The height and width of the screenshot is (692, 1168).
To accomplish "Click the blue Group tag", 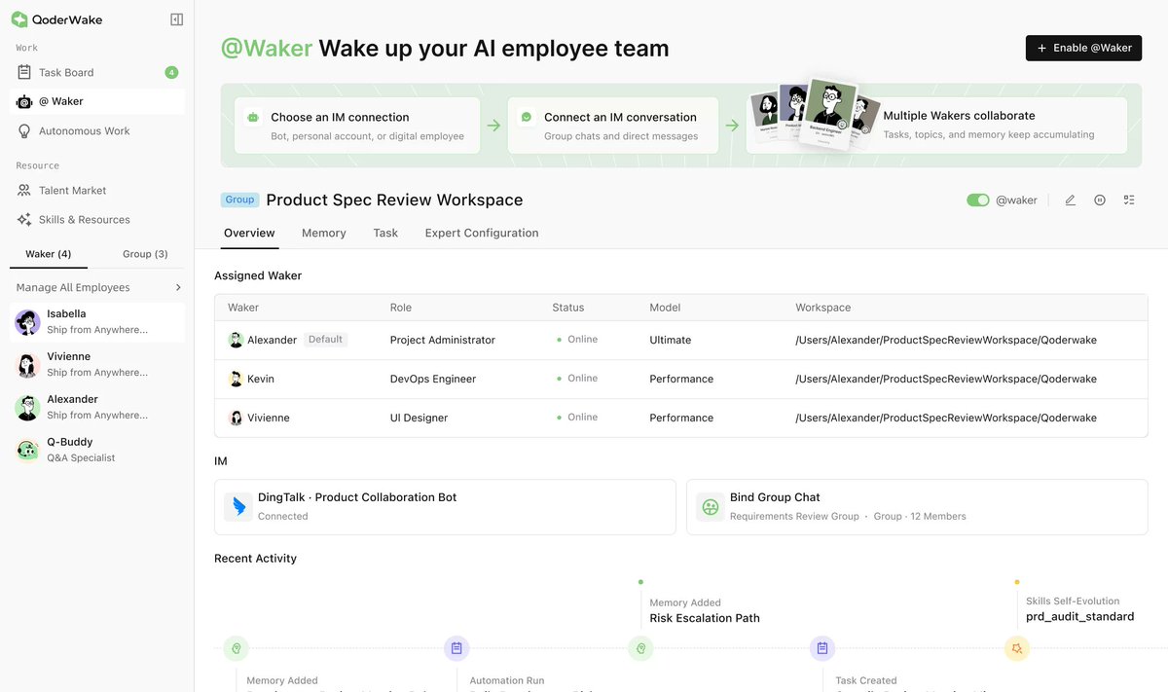I will pyautogui.click(x=239, y=200).
